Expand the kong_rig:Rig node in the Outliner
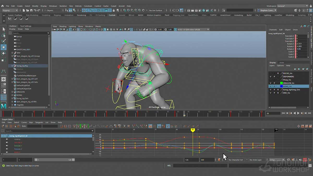This screenshot has width=313, height=176. pyautogui.click(x=9, y=65)
